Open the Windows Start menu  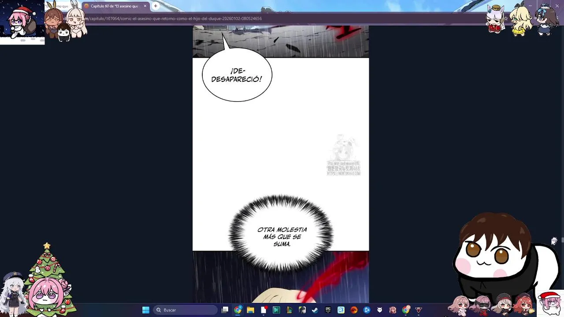coord(146,310)
